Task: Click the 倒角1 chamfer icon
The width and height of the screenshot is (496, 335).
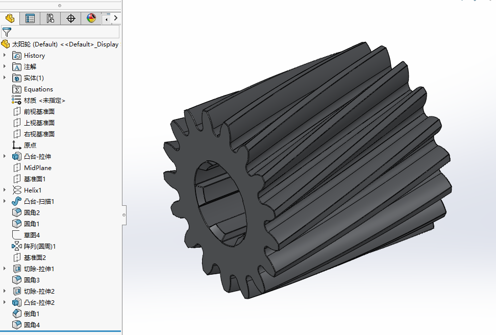Action: coord(17,314)
